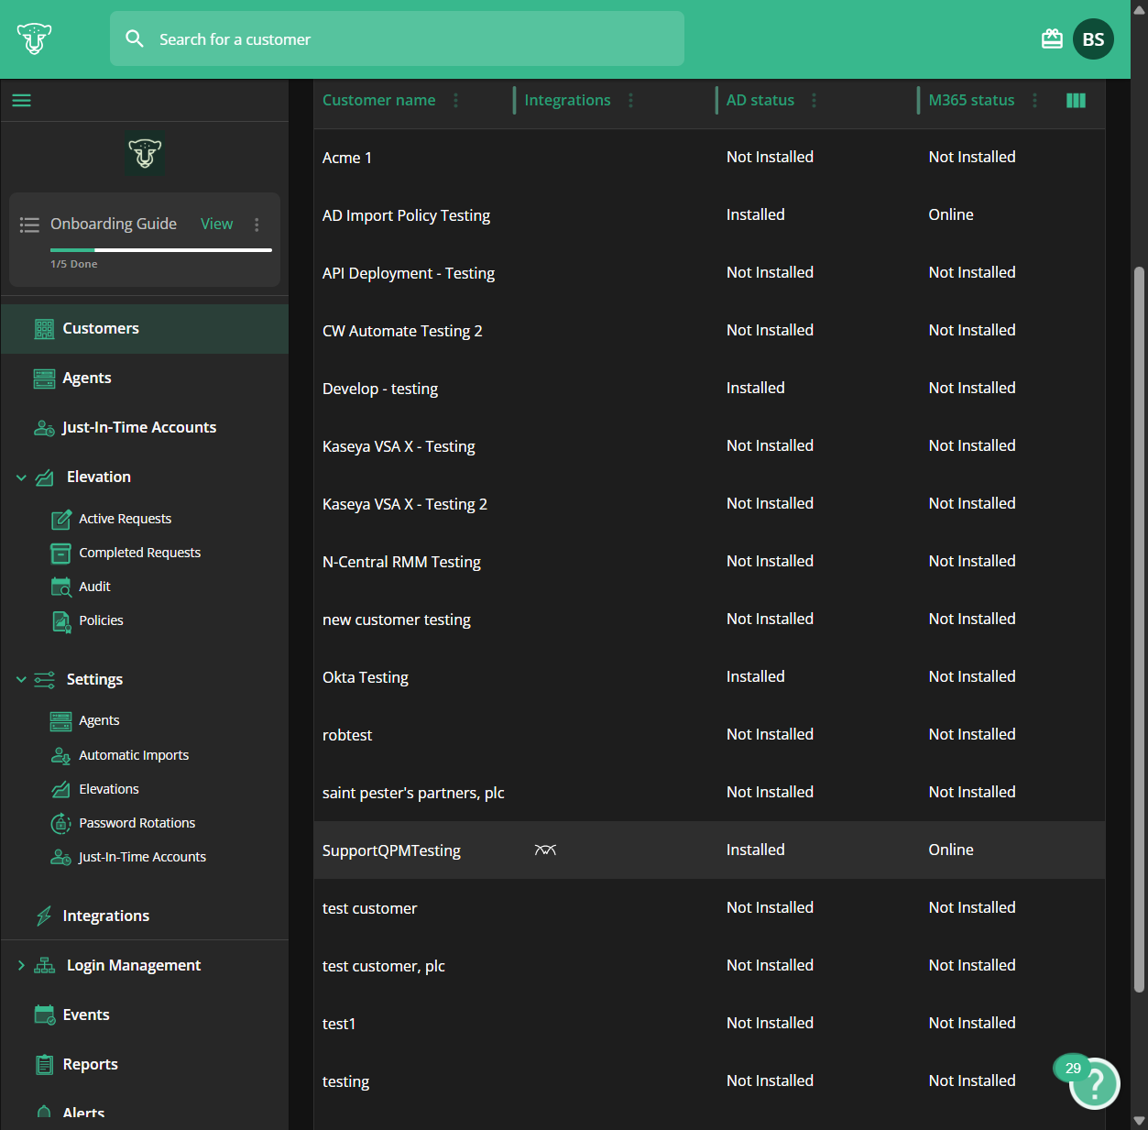
Task: Click the Elevation chart icon
Action: point(44,477)
